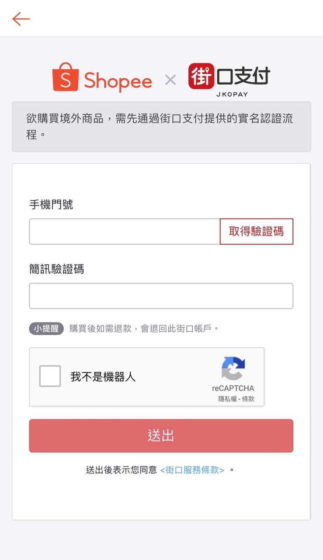Viewport: 323px width, 560px height.
Task: Tap the red JKOPAY 街 logo icon
Action: pyautogui.click(x=202, y=76)
